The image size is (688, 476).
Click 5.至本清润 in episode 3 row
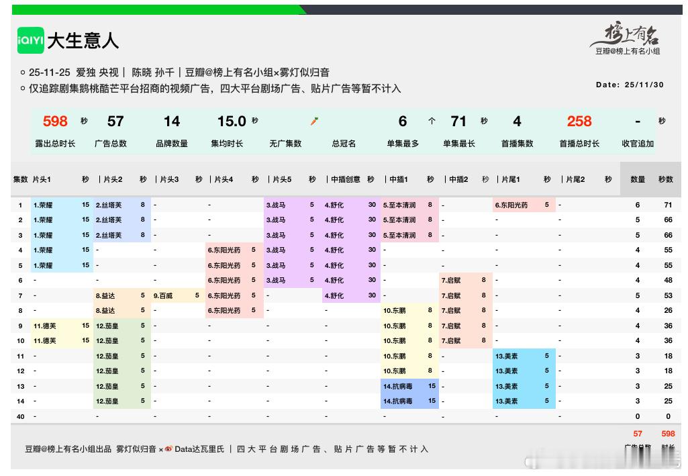[x=399, y=235]
